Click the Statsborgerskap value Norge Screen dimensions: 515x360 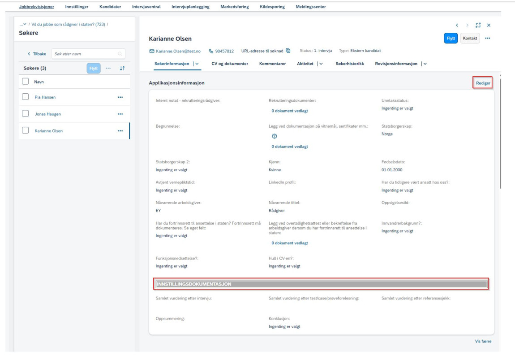click(387, 134)
